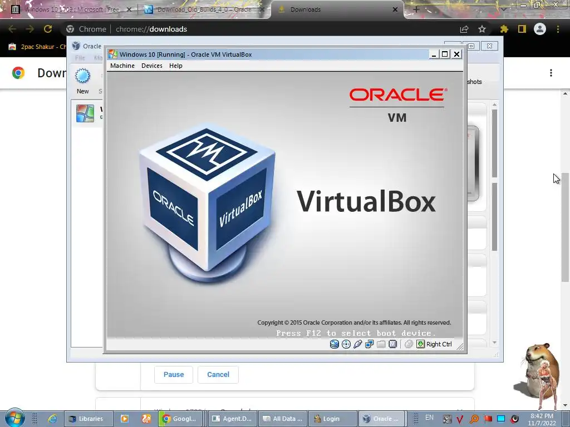Open the 2pac Shakur bookmark

coord(37,47)
